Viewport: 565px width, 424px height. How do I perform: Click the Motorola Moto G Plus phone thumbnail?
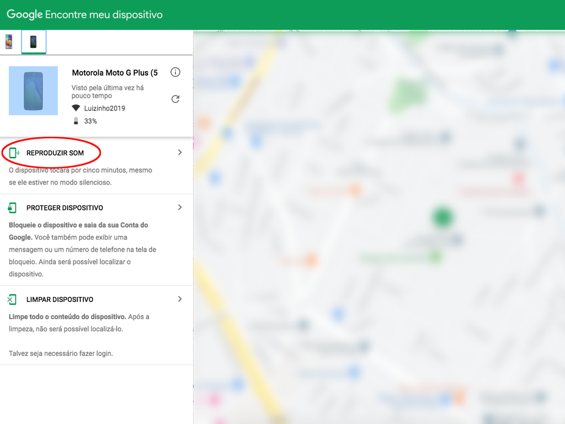coord(33,91)
